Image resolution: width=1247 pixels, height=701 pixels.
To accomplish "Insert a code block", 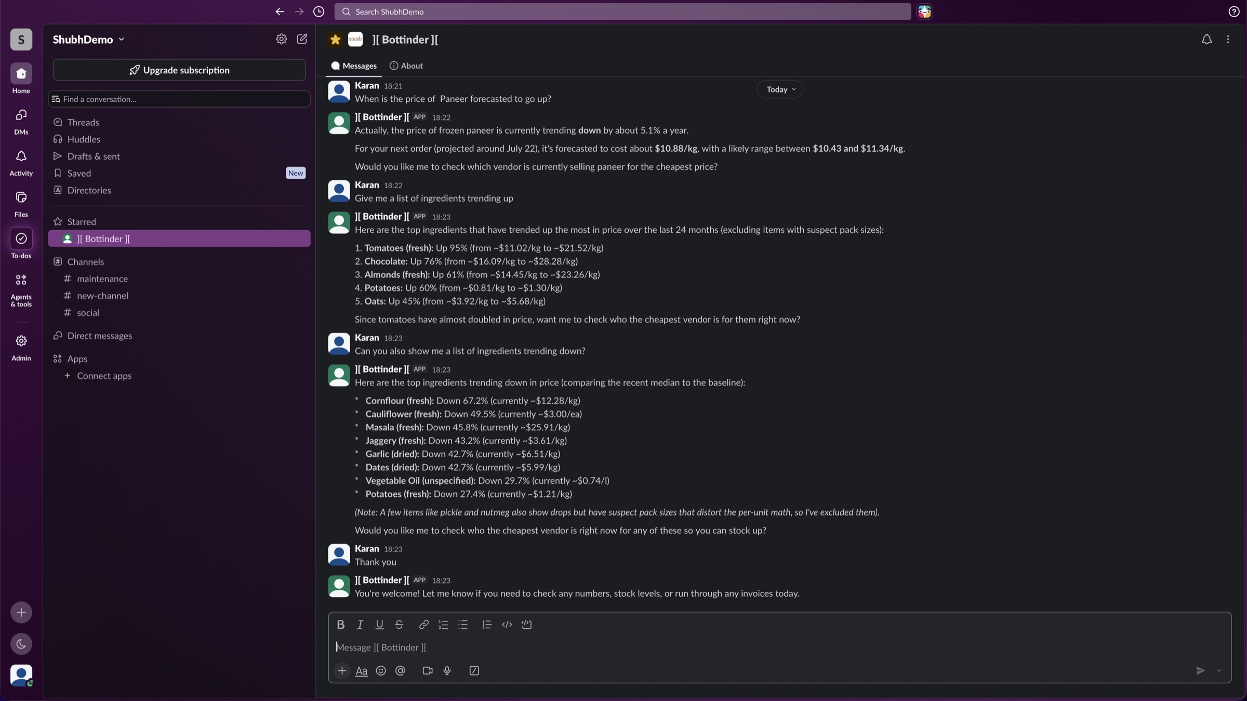I will click(526, 625).
